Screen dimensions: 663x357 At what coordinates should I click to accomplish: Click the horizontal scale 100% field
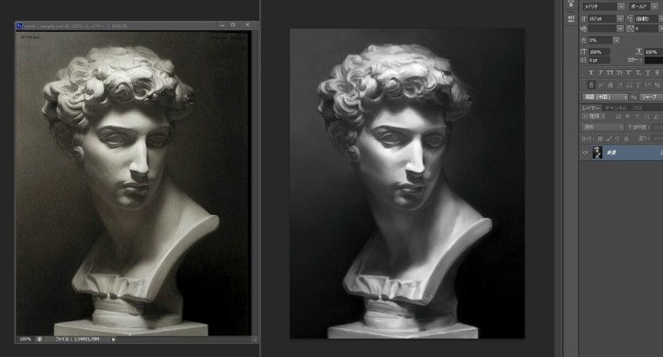[x=654, y=52]
